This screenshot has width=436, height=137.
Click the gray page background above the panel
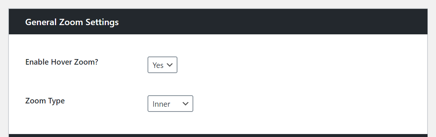point(218,4)
